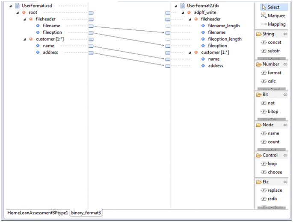The width and height of the screenshot is (293, 222).
Task: Pick the calc number function
Action: [268, 81]
